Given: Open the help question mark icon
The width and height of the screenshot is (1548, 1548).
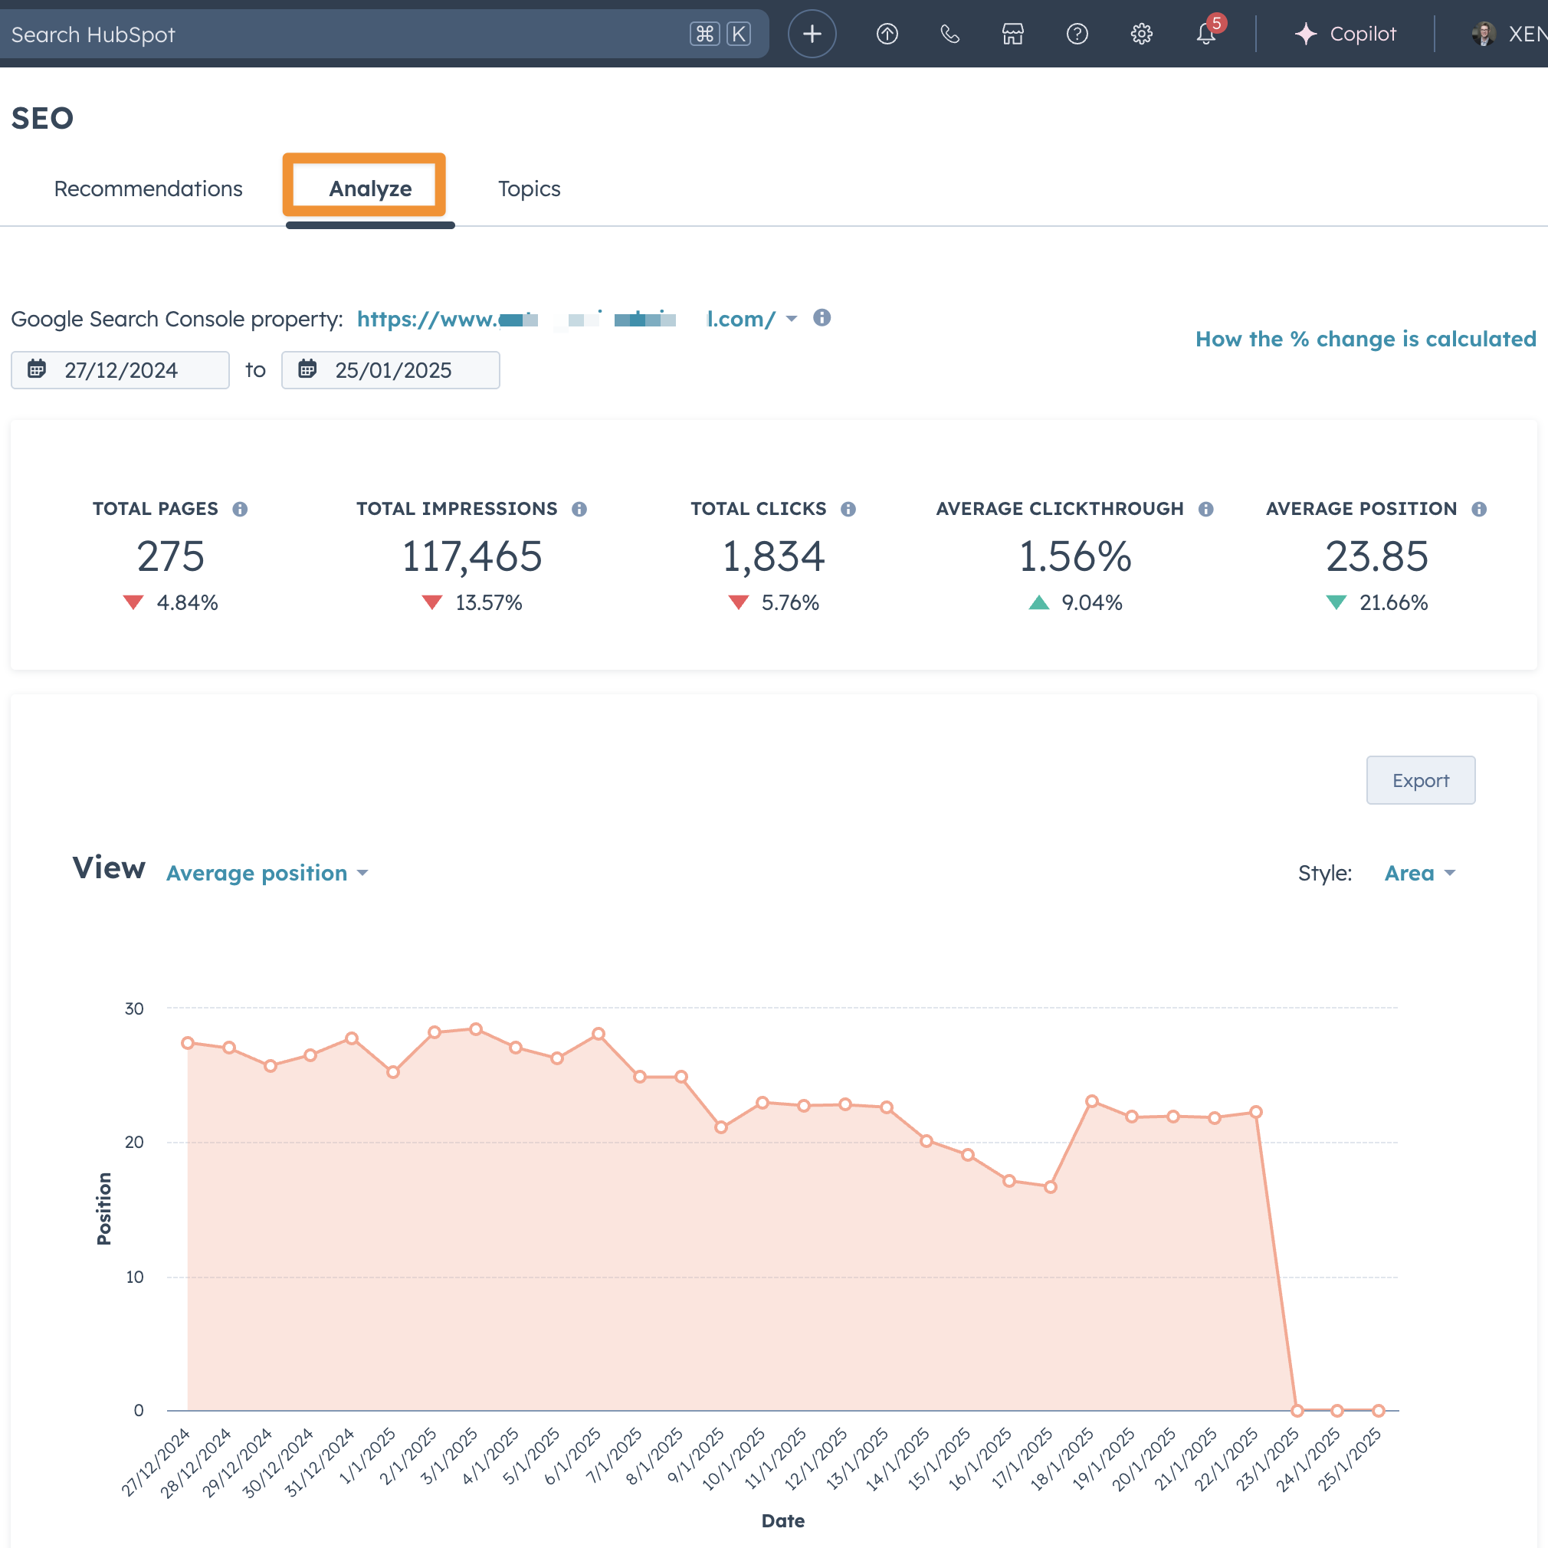Looking at the screenshot, I should pos(1077,34).
